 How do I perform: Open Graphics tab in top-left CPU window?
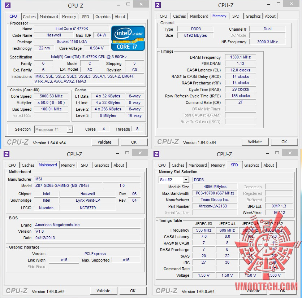103,17
